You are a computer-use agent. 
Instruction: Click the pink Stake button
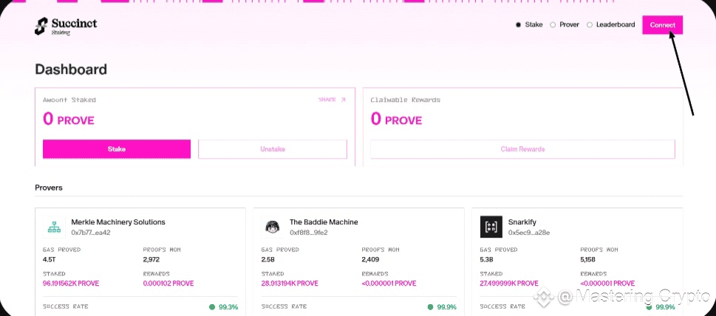tap(117, 149)
